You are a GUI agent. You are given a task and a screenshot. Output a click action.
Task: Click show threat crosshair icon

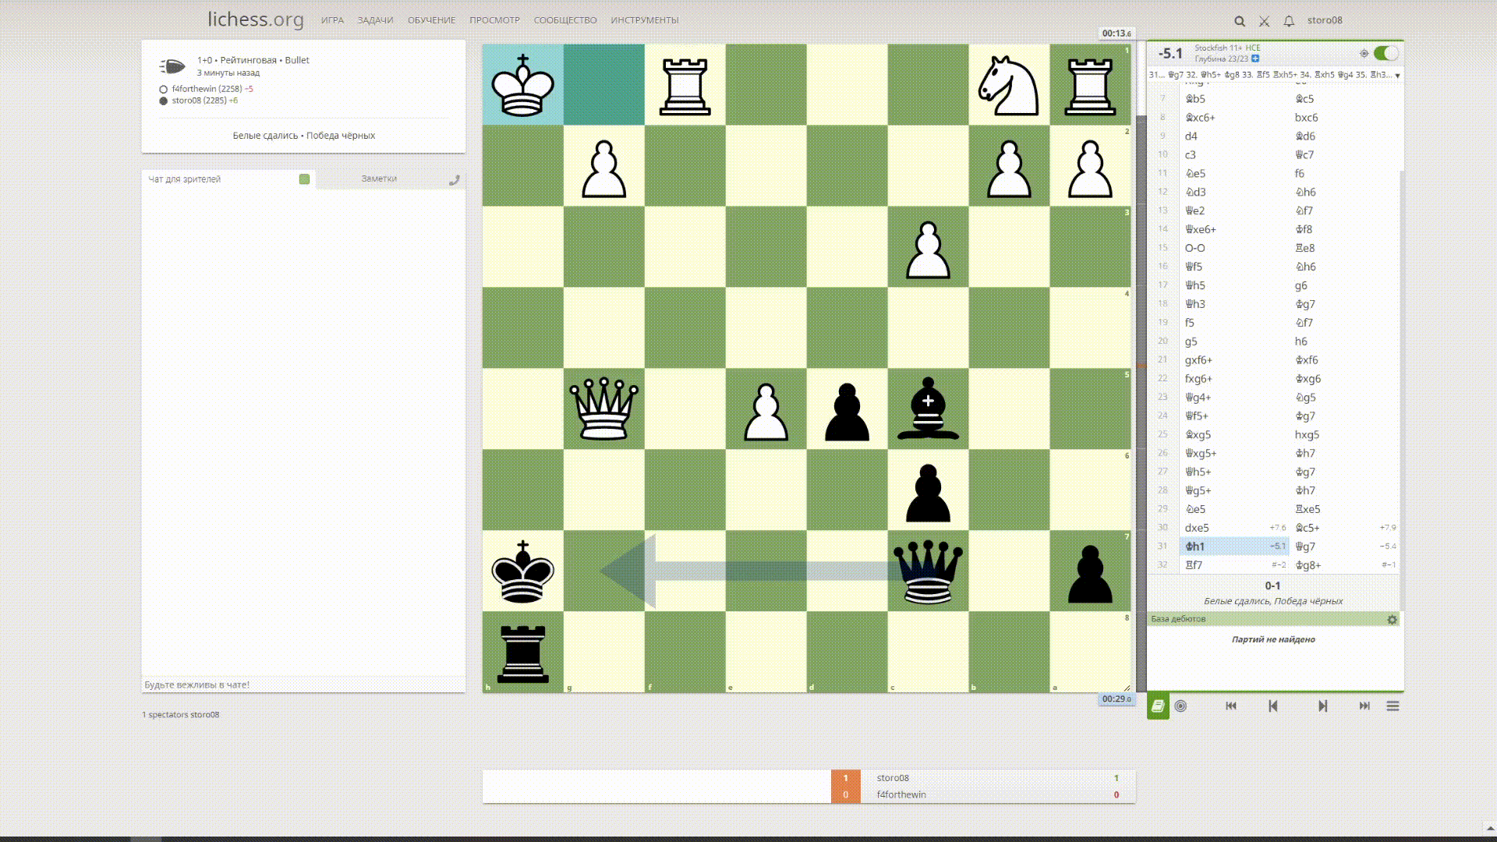(1364, 53)
